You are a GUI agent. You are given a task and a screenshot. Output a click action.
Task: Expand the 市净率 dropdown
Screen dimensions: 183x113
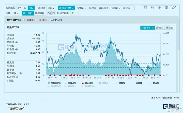[x=81, y=8]
